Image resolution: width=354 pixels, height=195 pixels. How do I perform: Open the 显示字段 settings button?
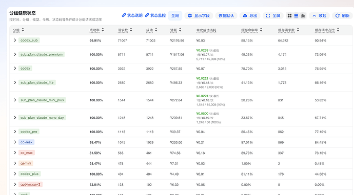pyautogui.click(x=199, y=15)
